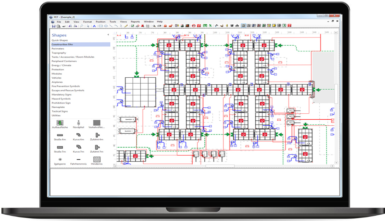Open the Position menu
Image resolution: width=385 pixels, height=221 pixels.
[x=100, y=21]
